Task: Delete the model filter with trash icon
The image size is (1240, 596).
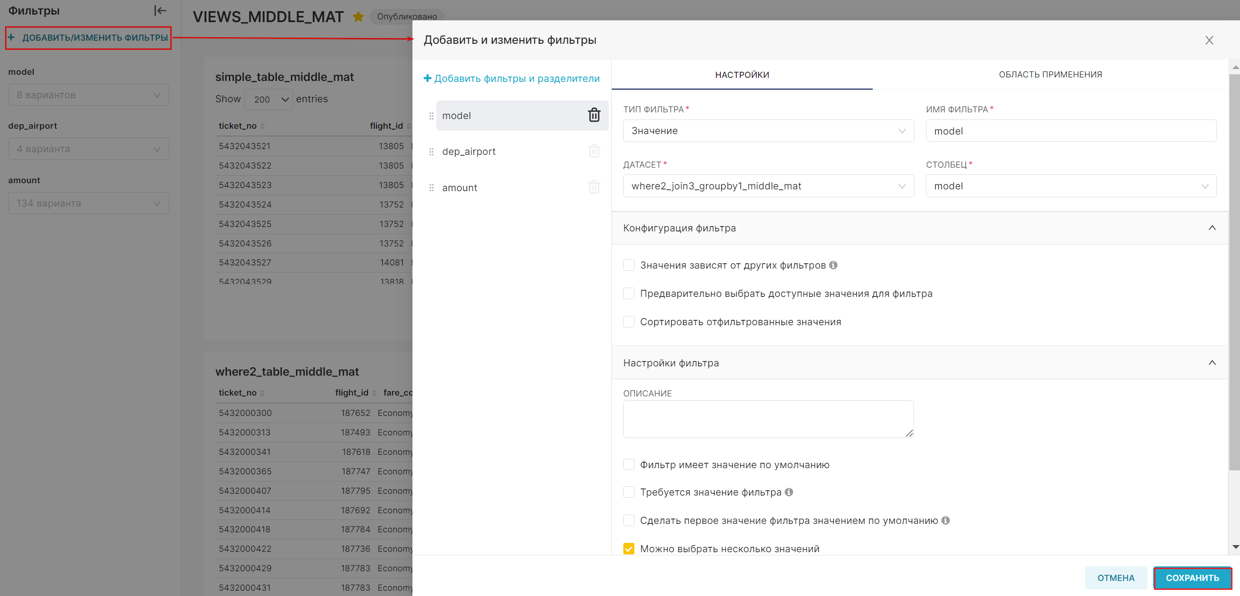Action: click(594, 115)
